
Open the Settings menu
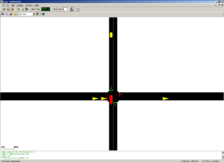pos(20,5)
